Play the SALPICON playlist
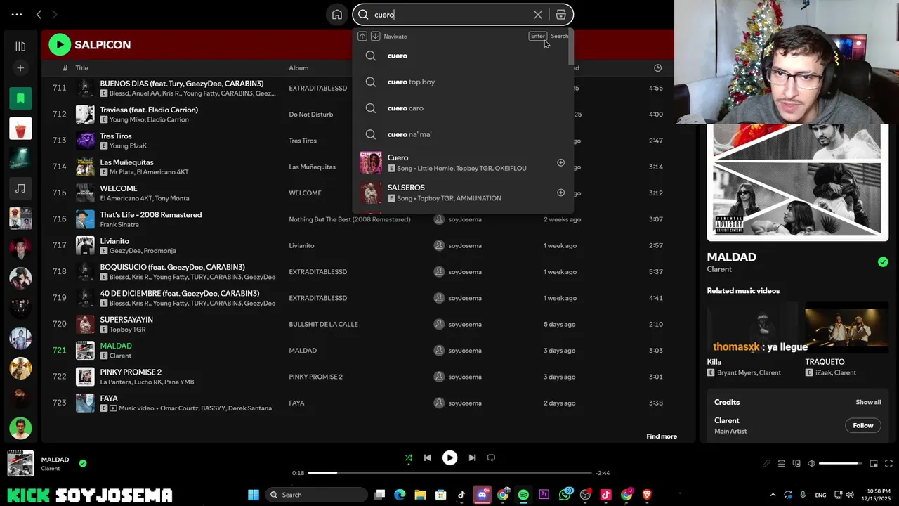Screen dimensions: 899x506 60,45
